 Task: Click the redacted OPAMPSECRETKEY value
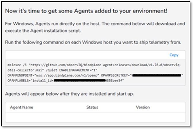click(157, 75)
